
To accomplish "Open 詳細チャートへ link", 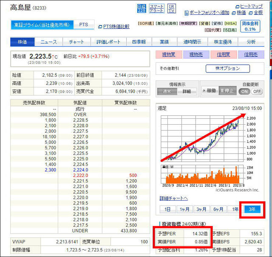I will click(x=174, y=198).
